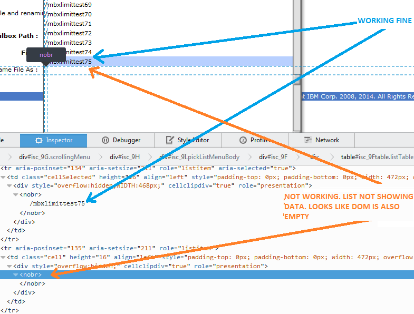The height and width of the screenshot is (314, 414).
Task: Switch to the Debugger tab
Action: pyautogui.click(x=121, y=140)
